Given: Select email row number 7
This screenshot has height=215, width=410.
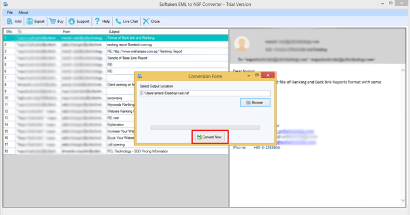Looking at the screenshot, I should point(69,78).
